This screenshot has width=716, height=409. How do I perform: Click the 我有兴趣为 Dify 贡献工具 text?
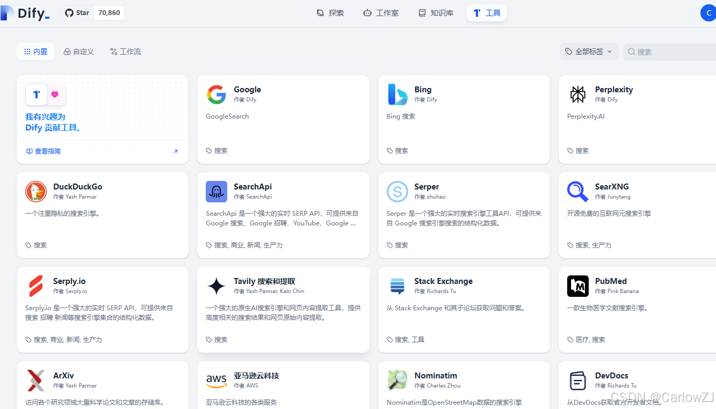pos(54,122)
